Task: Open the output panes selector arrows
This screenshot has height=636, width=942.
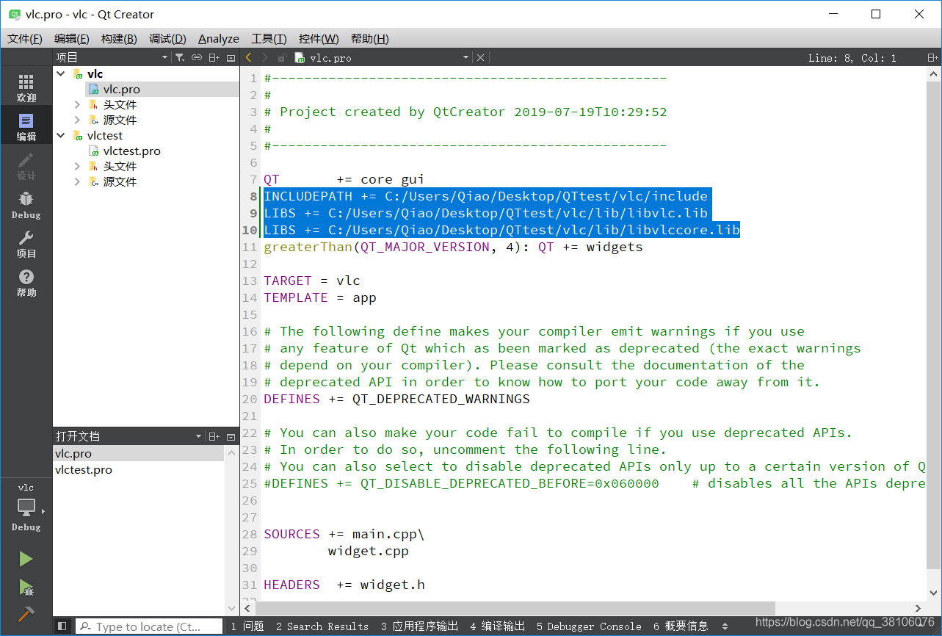Action: [725, 626]
